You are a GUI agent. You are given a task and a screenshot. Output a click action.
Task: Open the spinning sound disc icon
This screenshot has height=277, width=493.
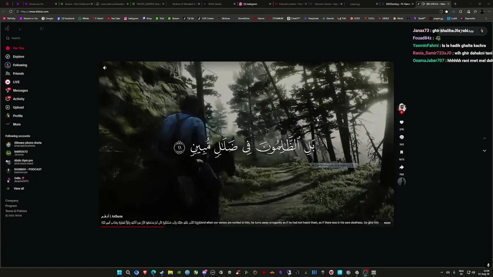[x=401, y=182]
